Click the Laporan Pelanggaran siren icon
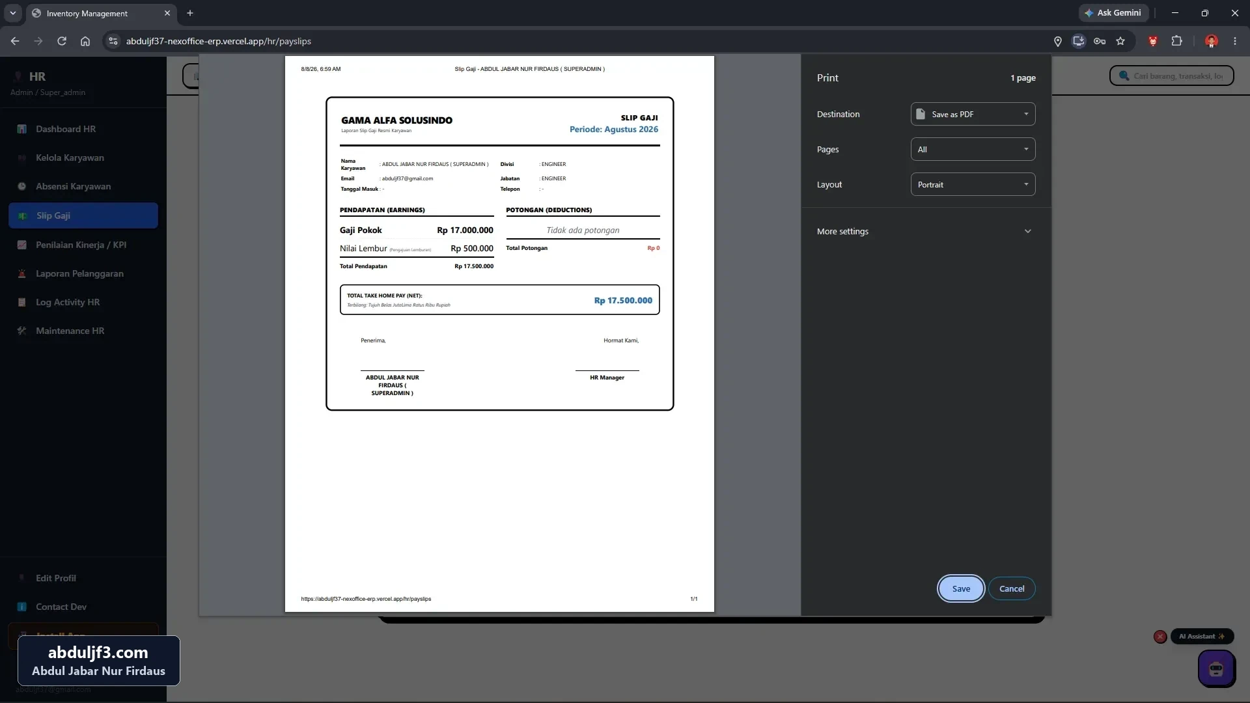Viewport: 1250px width, 703px height. (22, 273)
